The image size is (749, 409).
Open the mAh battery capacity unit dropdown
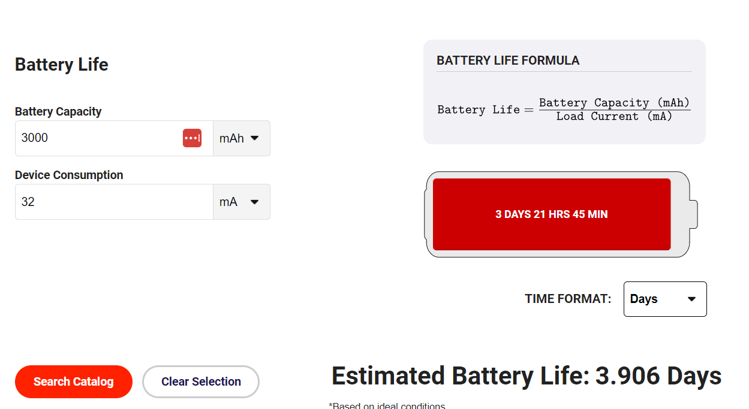(242, 138)
